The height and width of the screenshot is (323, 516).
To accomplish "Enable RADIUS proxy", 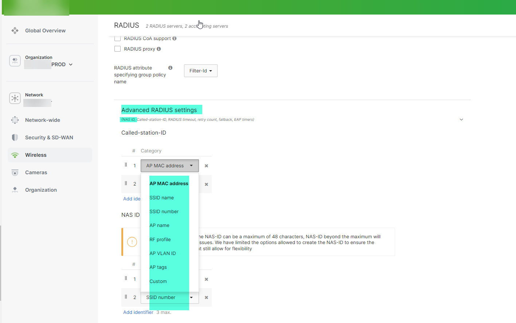I will (117, 49).
